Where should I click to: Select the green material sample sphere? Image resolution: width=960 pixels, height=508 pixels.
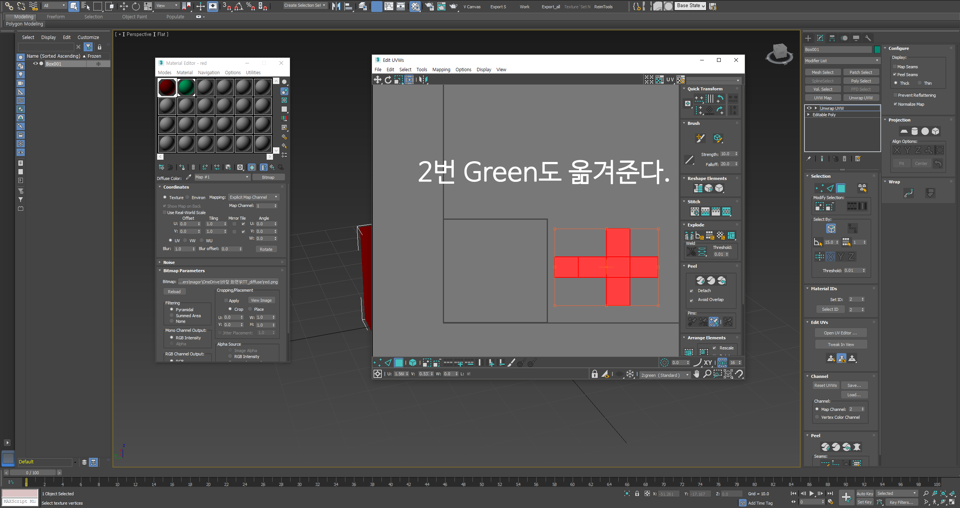tap(186, 87)
